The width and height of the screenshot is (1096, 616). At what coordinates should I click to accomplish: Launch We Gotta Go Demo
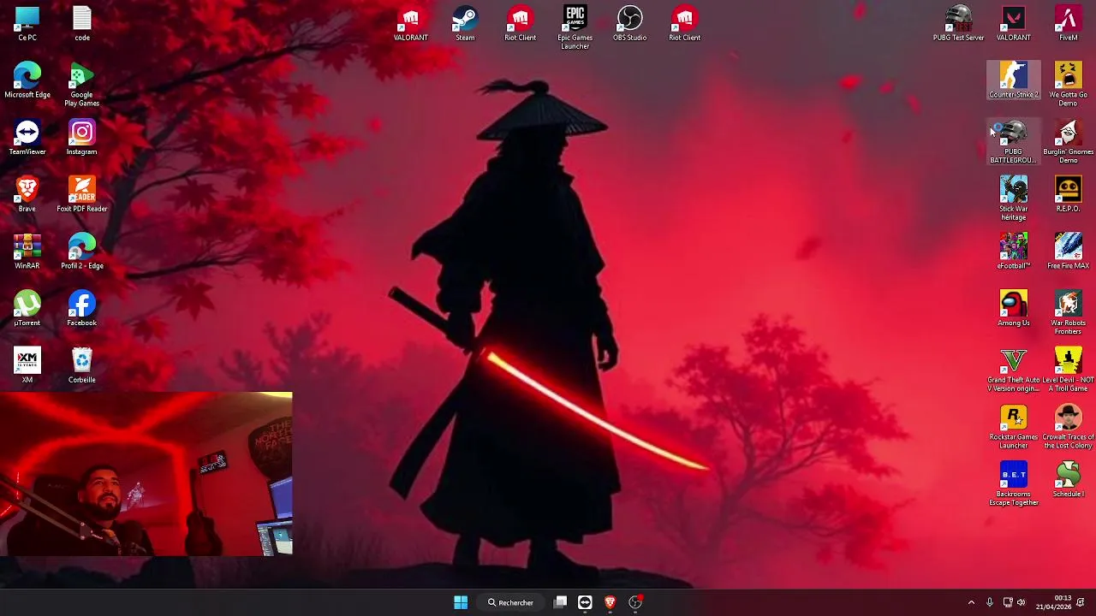click(x=1069, y=86)
